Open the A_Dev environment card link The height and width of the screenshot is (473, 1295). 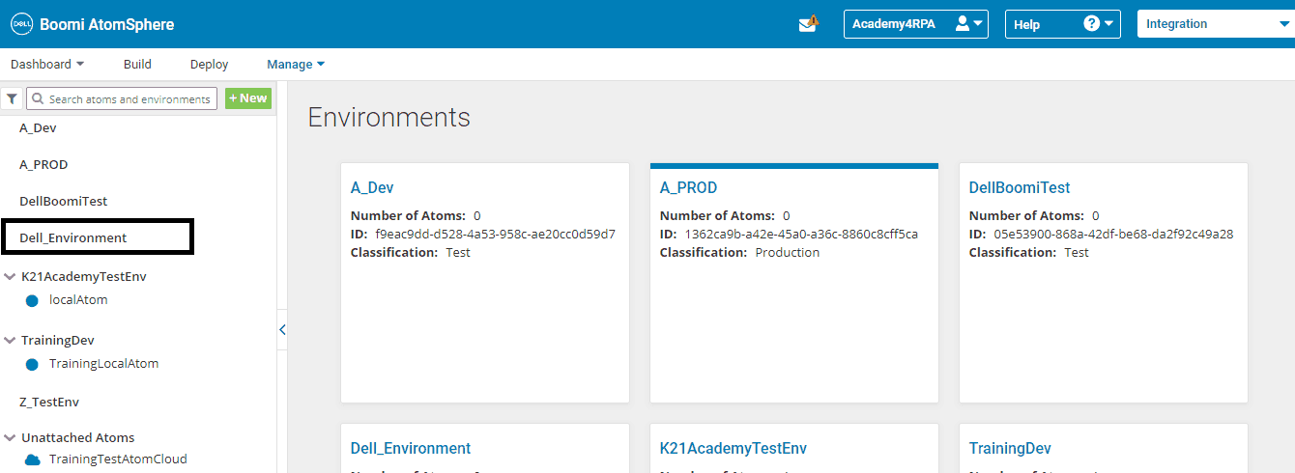(x=372, y=187)
